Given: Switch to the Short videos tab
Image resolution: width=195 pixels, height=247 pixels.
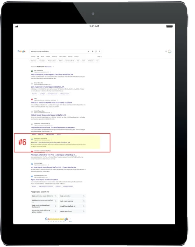Looking at the screenshot, I should (63, 56).
